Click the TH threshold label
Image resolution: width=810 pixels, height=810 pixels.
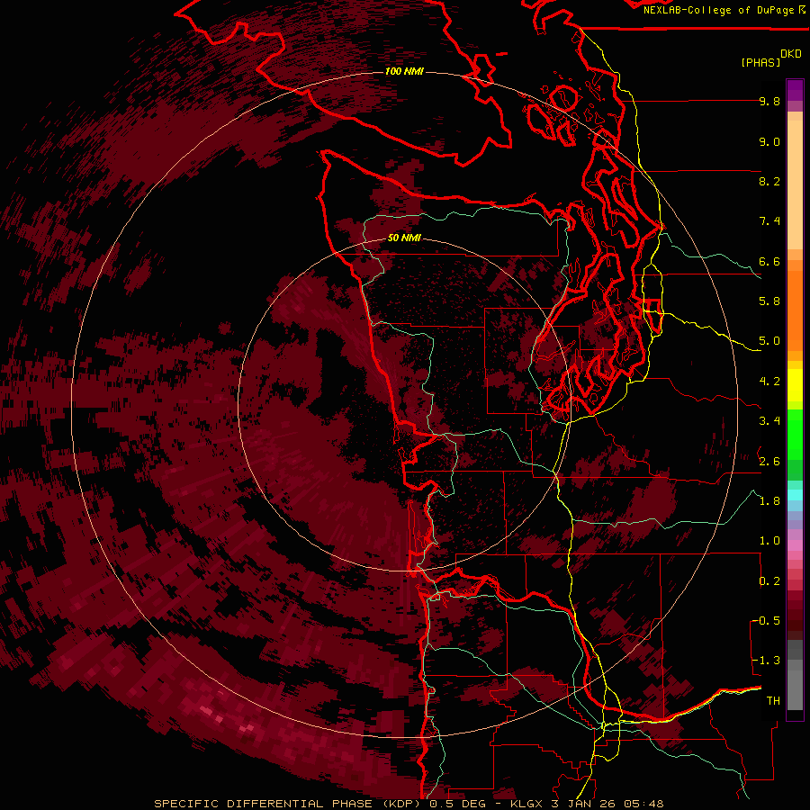point(773,701)
